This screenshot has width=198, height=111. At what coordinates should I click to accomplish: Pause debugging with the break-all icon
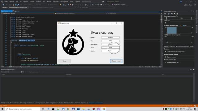tap(68, 5)
